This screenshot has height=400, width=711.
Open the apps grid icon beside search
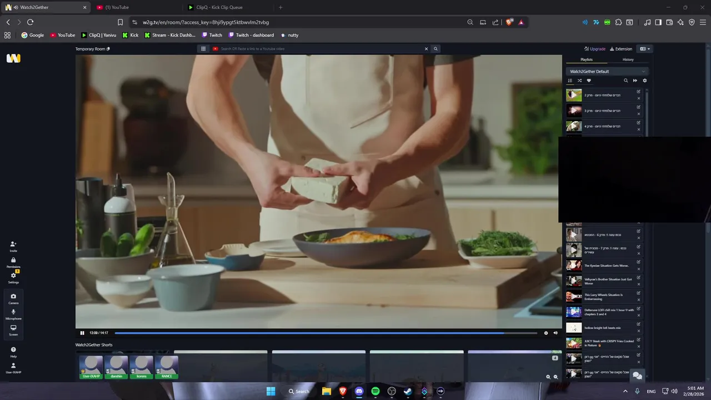pos(203,49)
